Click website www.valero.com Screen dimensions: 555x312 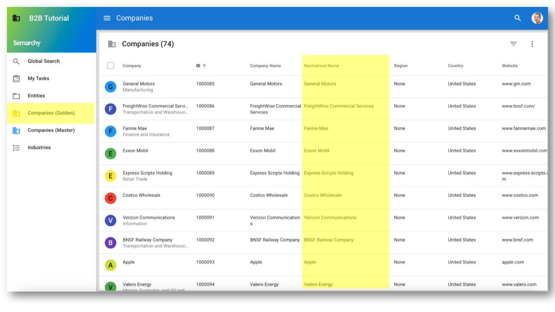tap(519, 285)
